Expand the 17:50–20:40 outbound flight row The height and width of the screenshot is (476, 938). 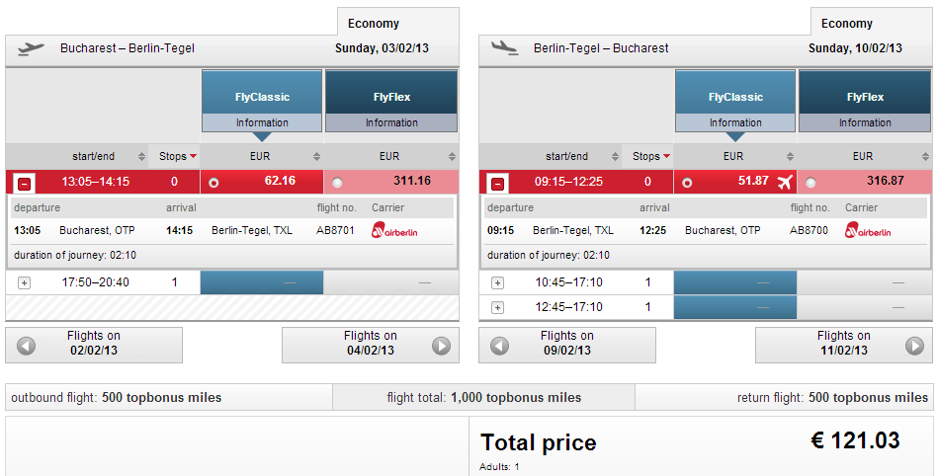coord(24,282)
